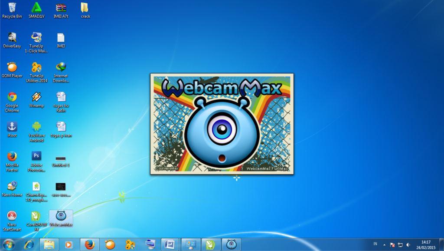The height and width of the screenshot is (251, 444).
Task: Select TuneUp 1-Click Maintenance shortcut
Action: point(36,43)
